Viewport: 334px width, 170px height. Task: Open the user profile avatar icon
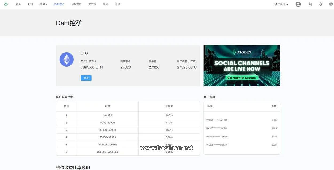click(x=298, y=4)
